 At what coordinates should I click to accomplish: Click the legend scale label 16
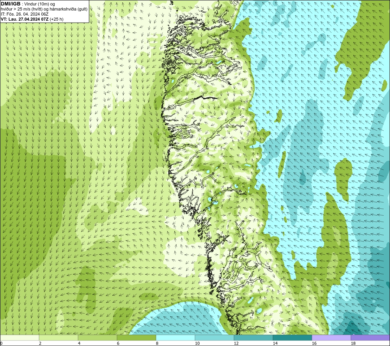(x=314, y=344)
